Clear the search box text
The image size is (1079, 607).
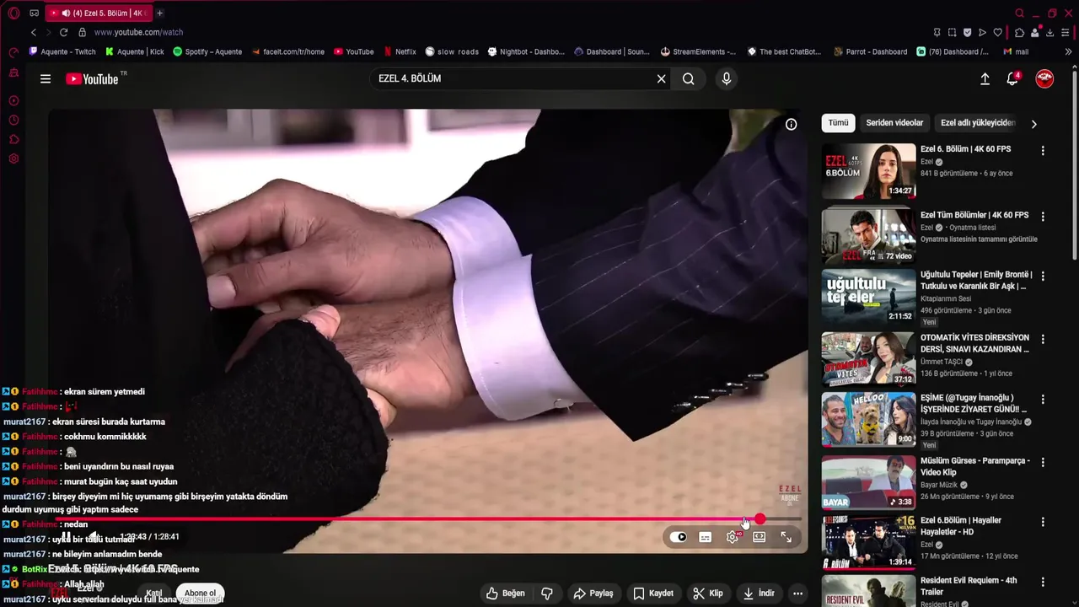[x=661, y=78]
